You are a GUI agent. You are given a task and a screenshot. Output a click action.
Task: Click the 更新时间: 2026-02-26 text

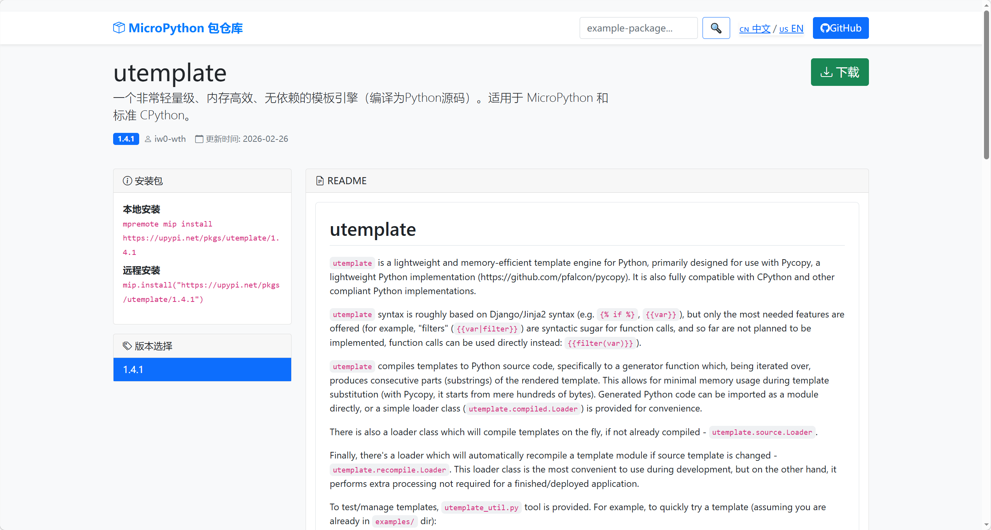247,139
